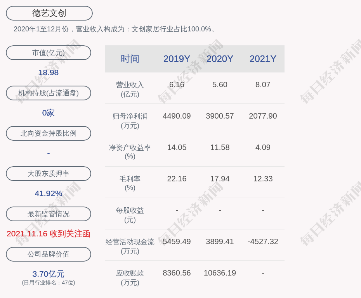
Task: Click the 3.70亿元 brand value
Action: [x=49, y=274]
